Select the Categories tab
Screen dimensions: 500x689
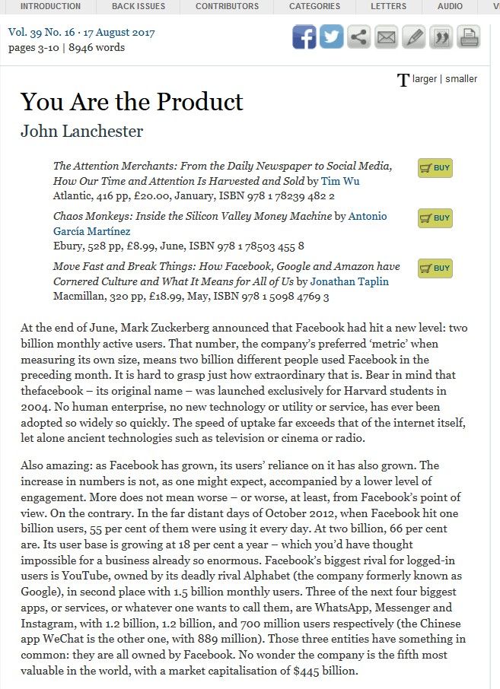click(x=314, y=6)
